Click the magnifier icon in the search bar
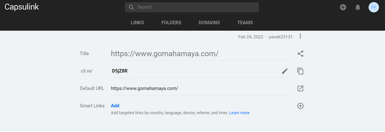Screen dimensions: 385x132 [131, 7]
